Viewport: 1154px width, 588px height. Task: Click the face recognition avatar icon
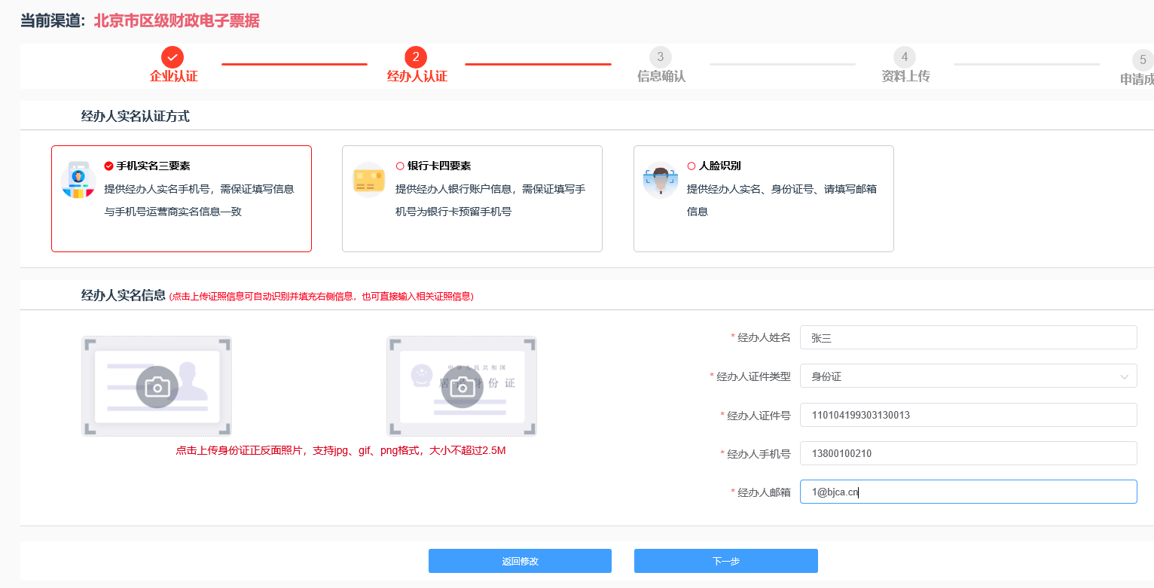(661, 180)
